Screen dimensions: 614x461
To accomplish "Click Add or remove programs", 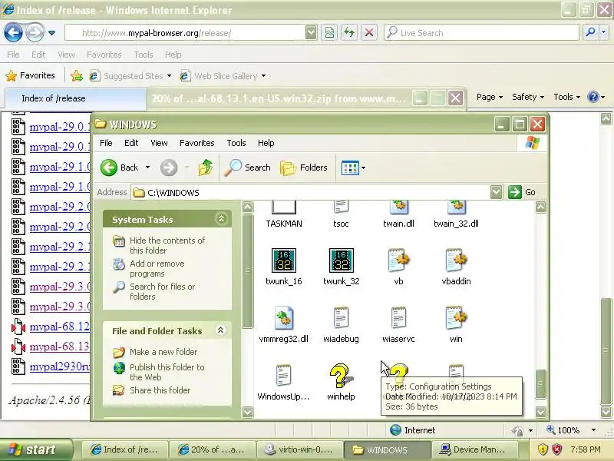I will pyautogui.click(x=157, y=268).
